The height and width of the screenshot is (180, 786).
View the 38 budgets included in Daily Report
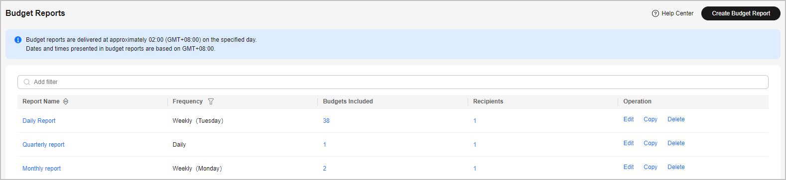pyautogui.click(x=326, y=121)
